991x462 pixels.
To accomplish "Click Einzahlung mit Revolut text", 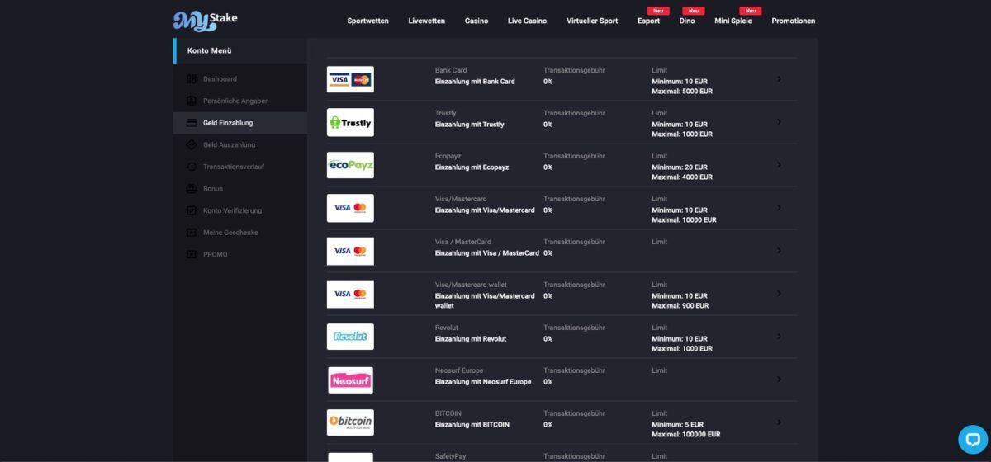I will point(471,339).
